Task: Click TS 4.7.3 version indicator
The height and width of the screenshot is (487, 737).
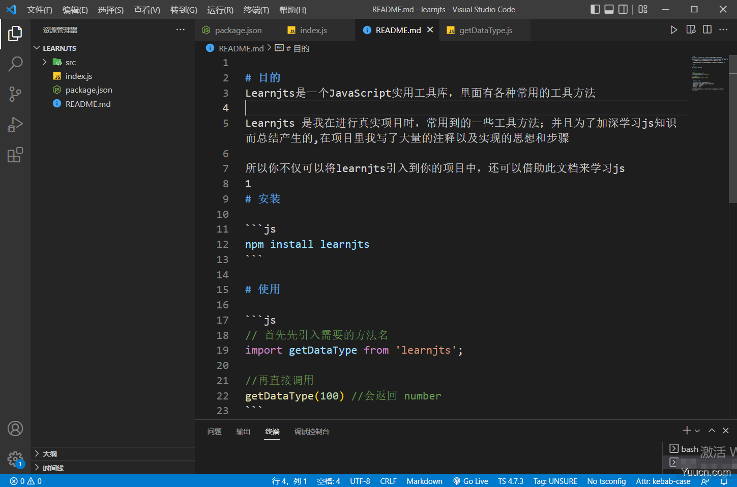Action: 511,481
